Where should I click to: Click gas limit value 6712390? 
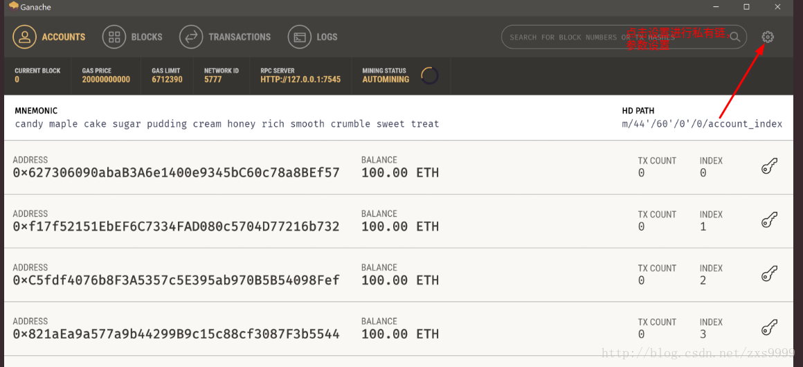[x=167, y=80]
